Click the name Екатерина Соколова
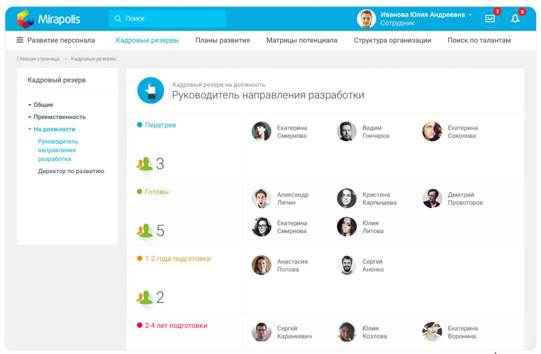Viewport: 541px width, 354px height. tap(463, 132)
